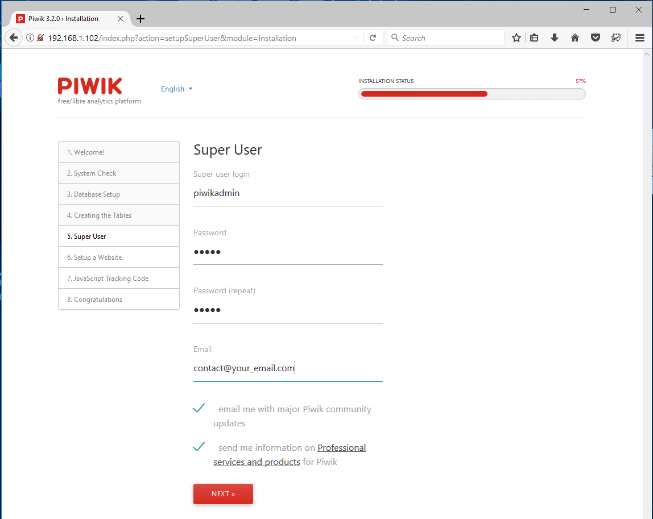Toggle email me Piwik community updates checkbox
The width and height of the screenshot is (653, 519).
[x=199, y=408]
